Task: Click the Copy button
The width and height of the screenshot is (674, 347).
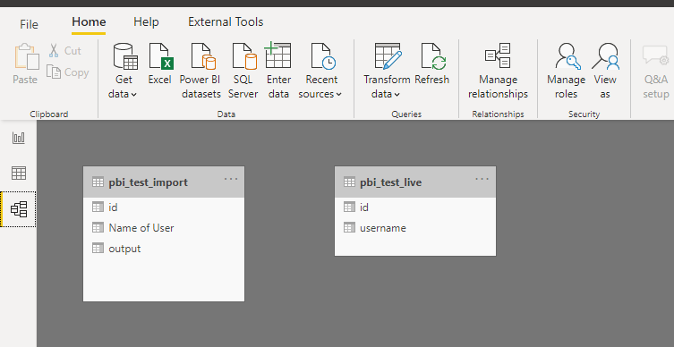Action: click(x=67, y=72)
